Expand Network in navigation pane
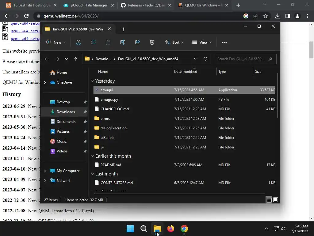Image resolution: width=314 pixels, height=236 pixels. pyautogui.click(x=45, y=181)
